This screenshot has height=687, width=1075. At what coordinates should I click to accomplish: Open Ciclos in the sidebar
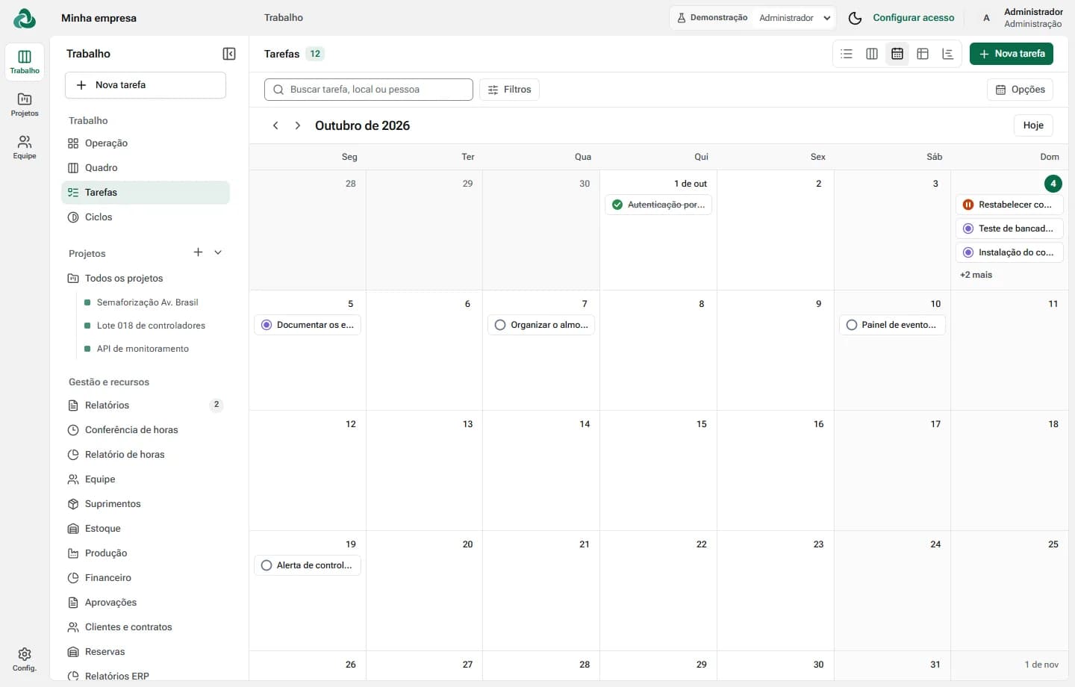[x=146, y=217]
